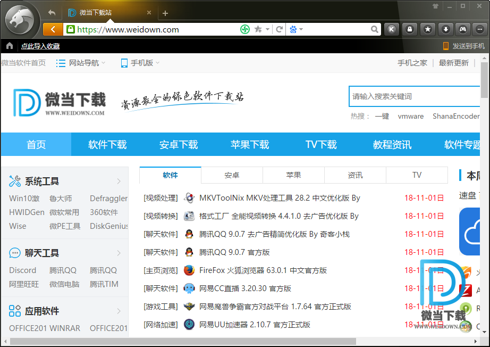The image size is (490, 347).
Task: Open the 系统工具 category heading
Action: tap(42, 181)
